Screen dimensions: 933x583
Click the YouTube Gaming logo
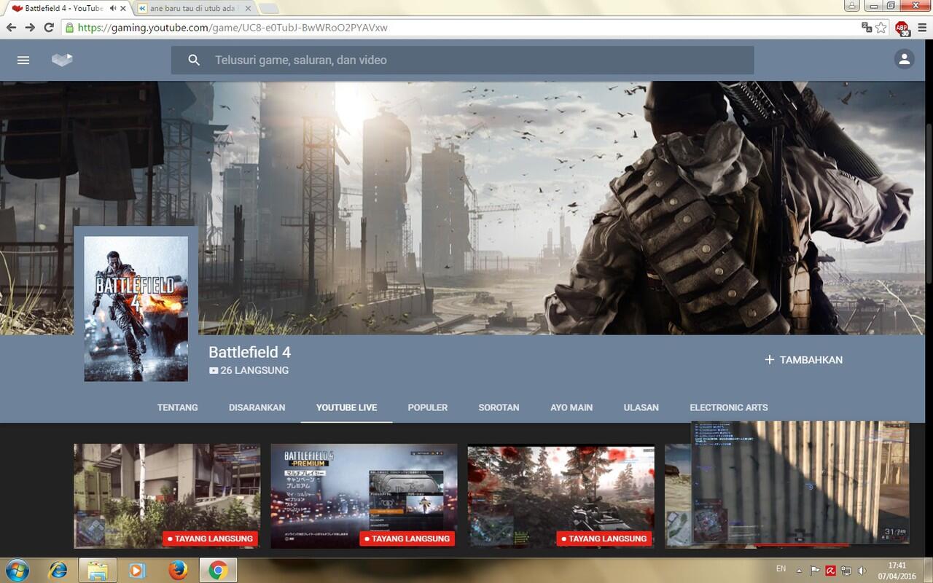(x=62, y=60)
